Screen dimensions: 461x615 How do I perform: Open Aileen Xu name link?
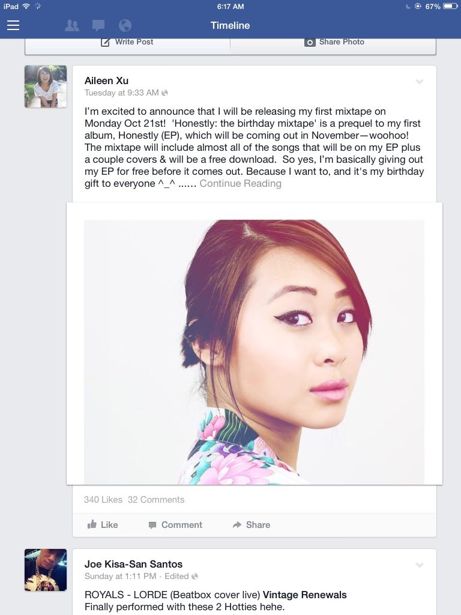coord(107,81)
